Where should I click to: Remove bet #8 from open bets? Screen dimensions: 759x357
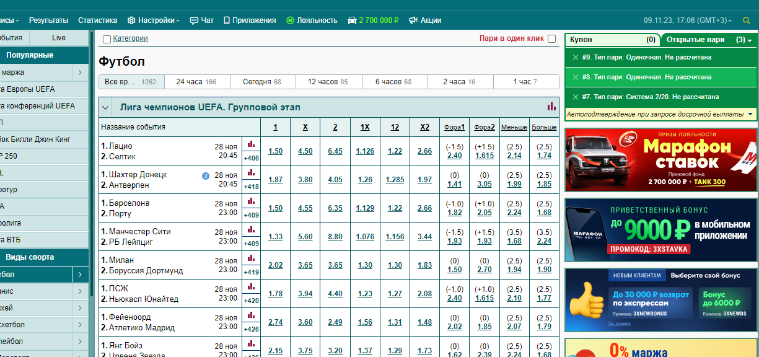(576, 77)
